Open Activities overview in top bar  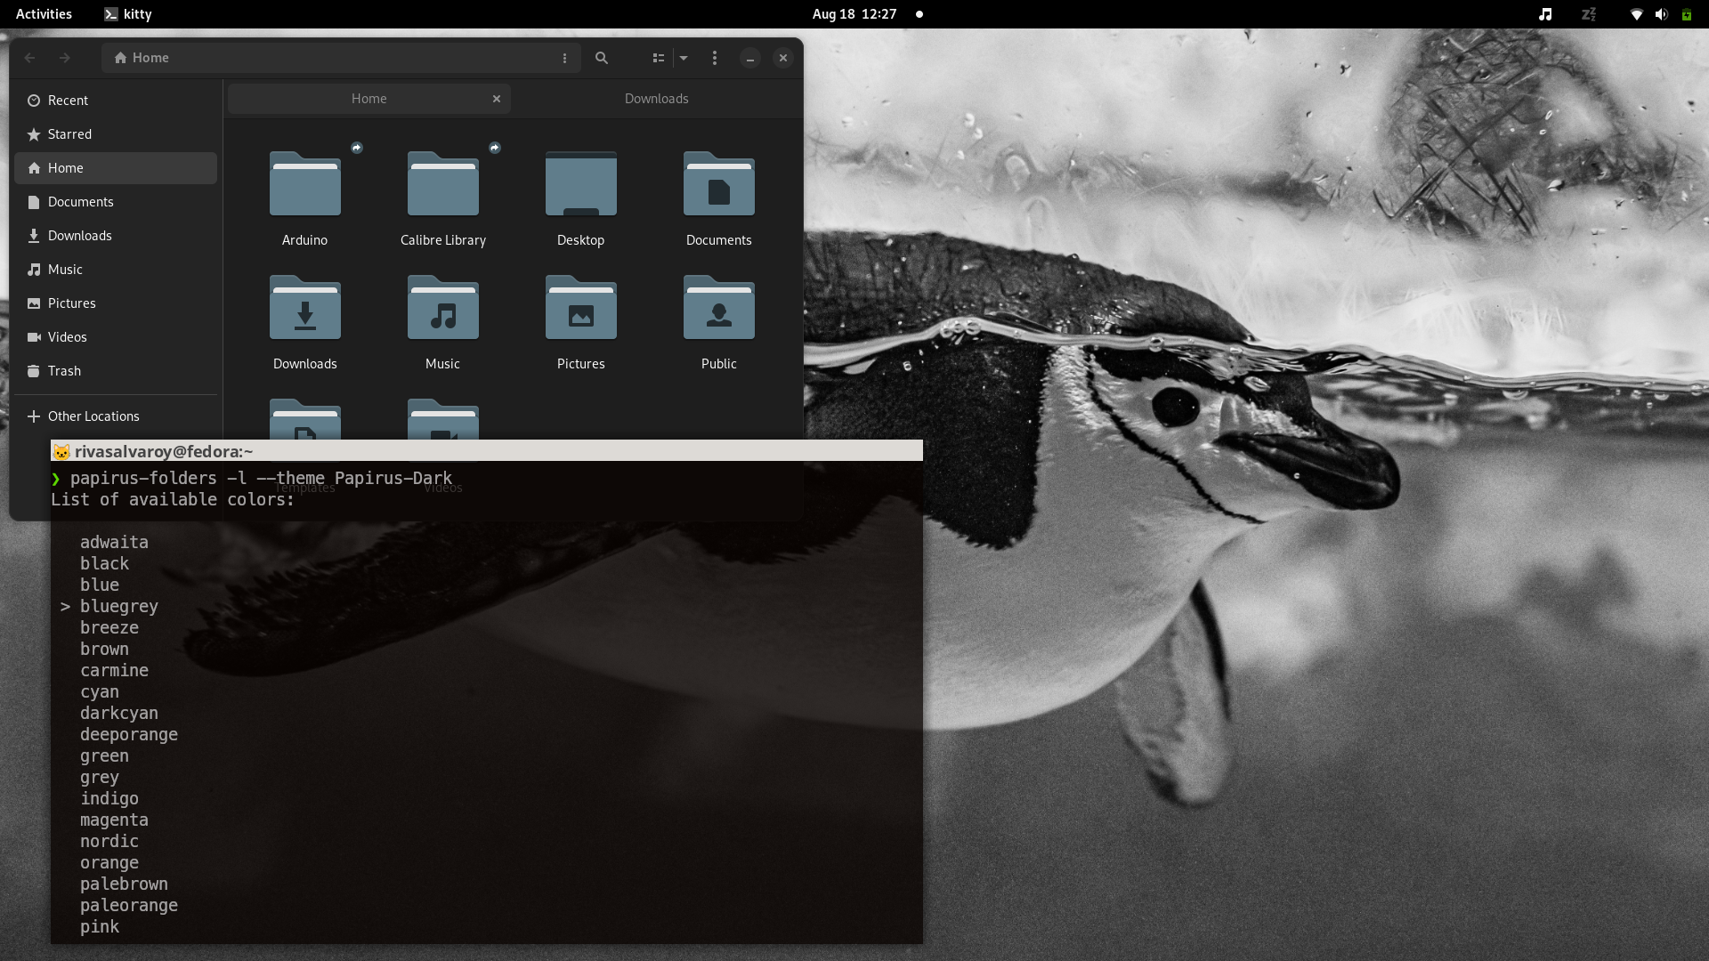[44, 14]
